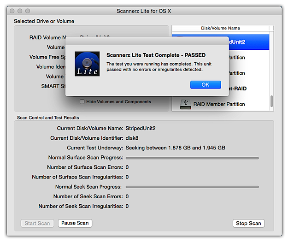This screenshot has width=288, height=243.
Task: Click the Disk/Volume Name column header
Action: tap(220, 28)
